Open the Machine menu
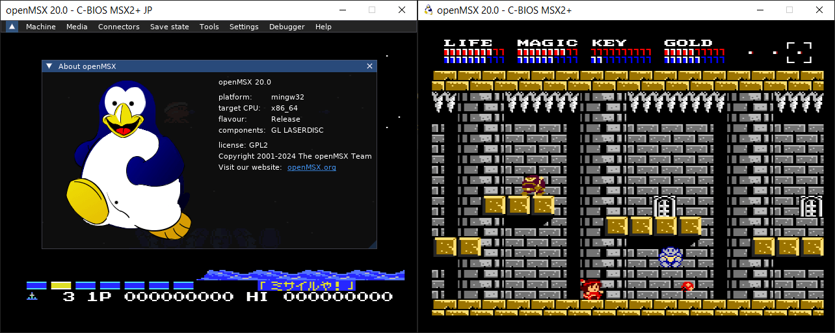This screenshot has height=333, width=835. point(41,27)
